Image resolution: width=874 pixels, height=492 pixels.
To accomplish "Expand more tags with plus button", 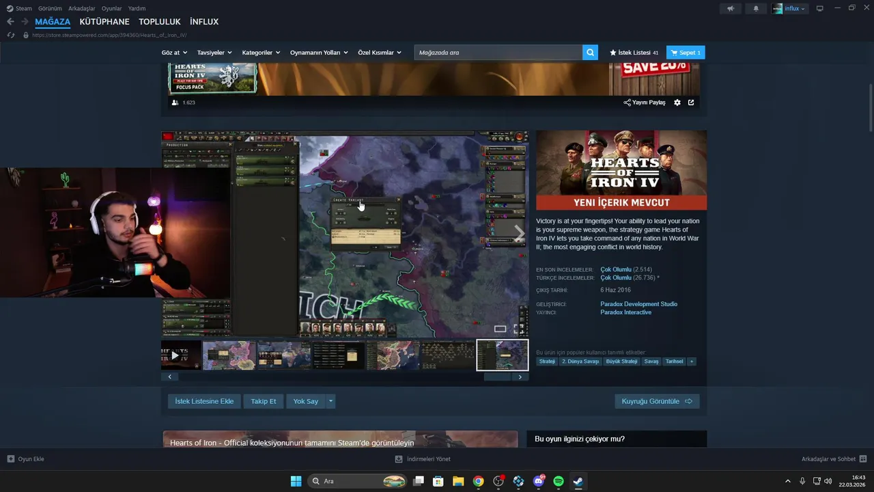I will (x=692, y=361).
